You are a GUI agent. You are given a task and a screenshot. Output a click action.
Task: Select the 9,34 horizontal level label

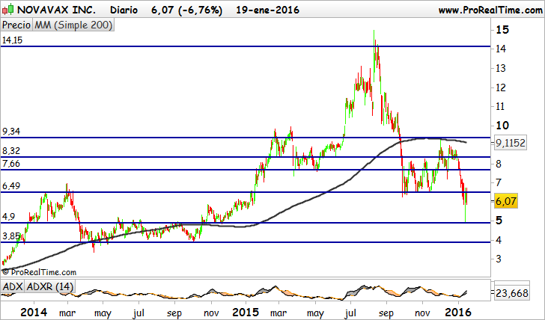11,132
